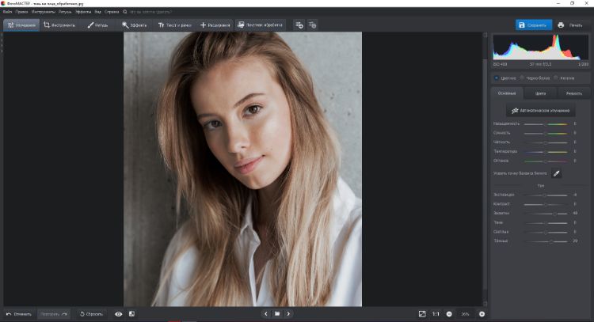Switch to the Цвета panel tab
594x322 pixels.
[540, 93]
